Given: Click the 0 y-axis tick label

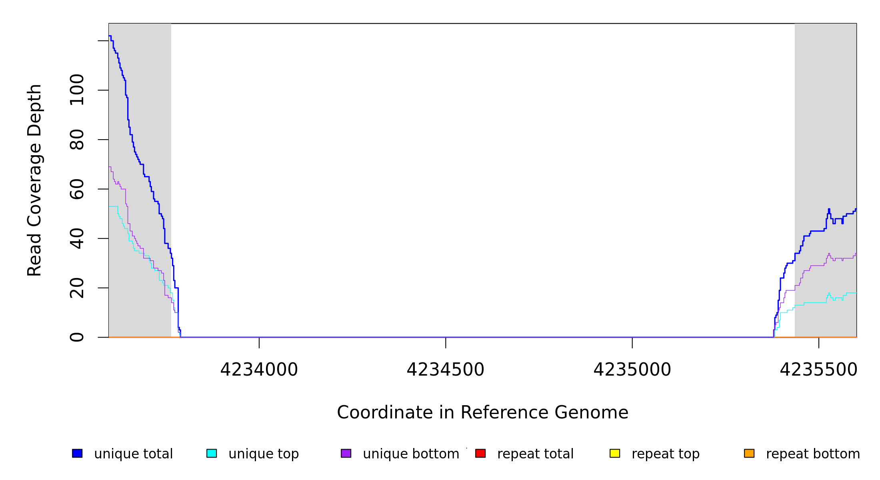Looking at the screenshot, I should point(77,337).
